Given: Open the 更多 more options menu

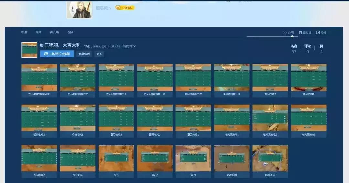Looking at the screenshot, I should [99, 54].
